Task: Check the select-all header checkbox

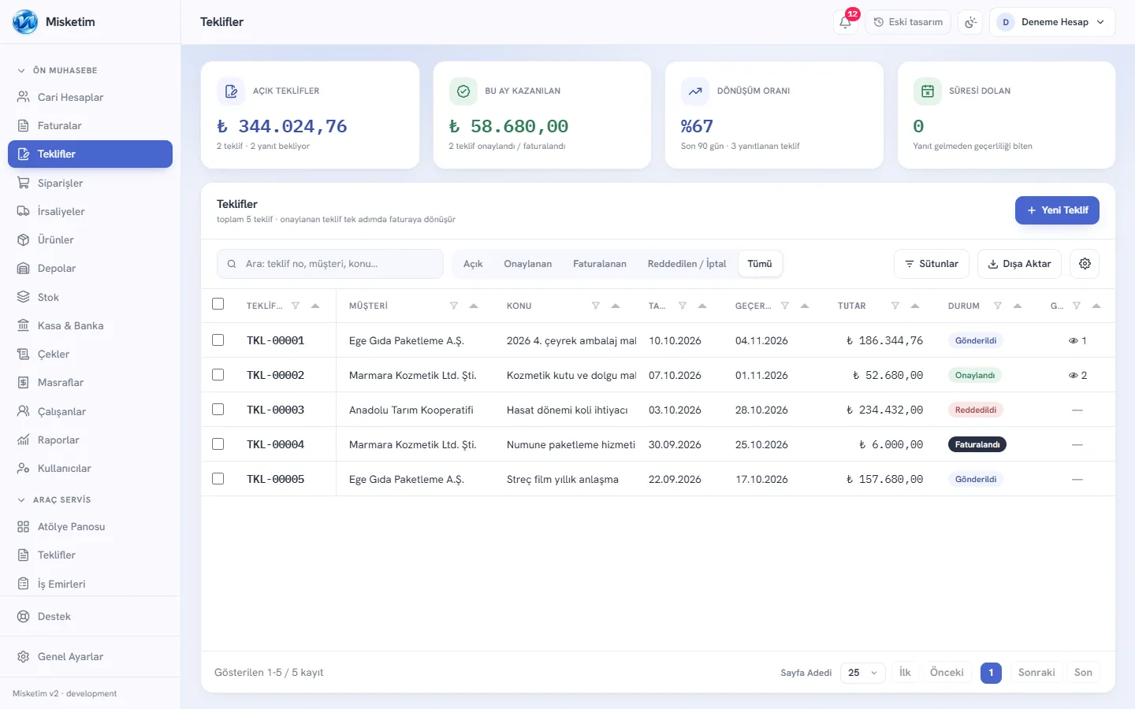Action: click(218, 304)
